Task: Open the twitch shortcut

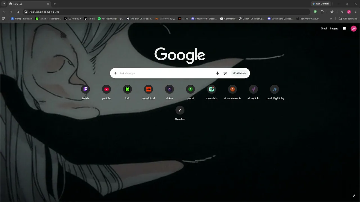Action: pos(85,92)
